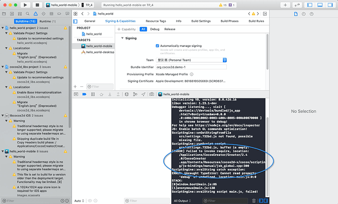Collapse the hello_world-mobile issues group

2,151
